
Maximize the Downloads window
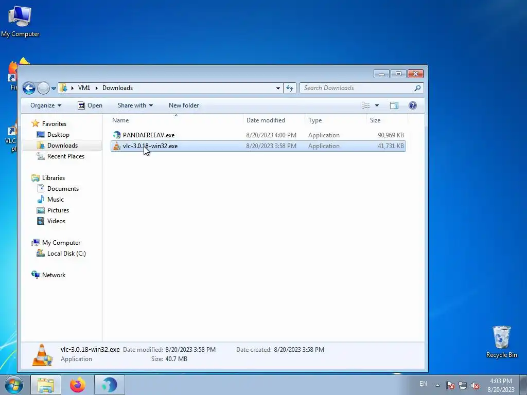point(399,74)
